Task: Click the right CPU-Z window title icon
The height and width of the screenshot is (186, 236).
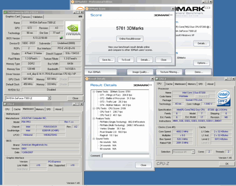Action: point(157,79)
